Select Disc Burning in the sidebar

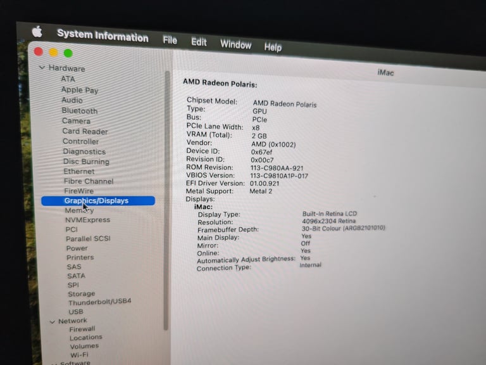click(86, 162)
